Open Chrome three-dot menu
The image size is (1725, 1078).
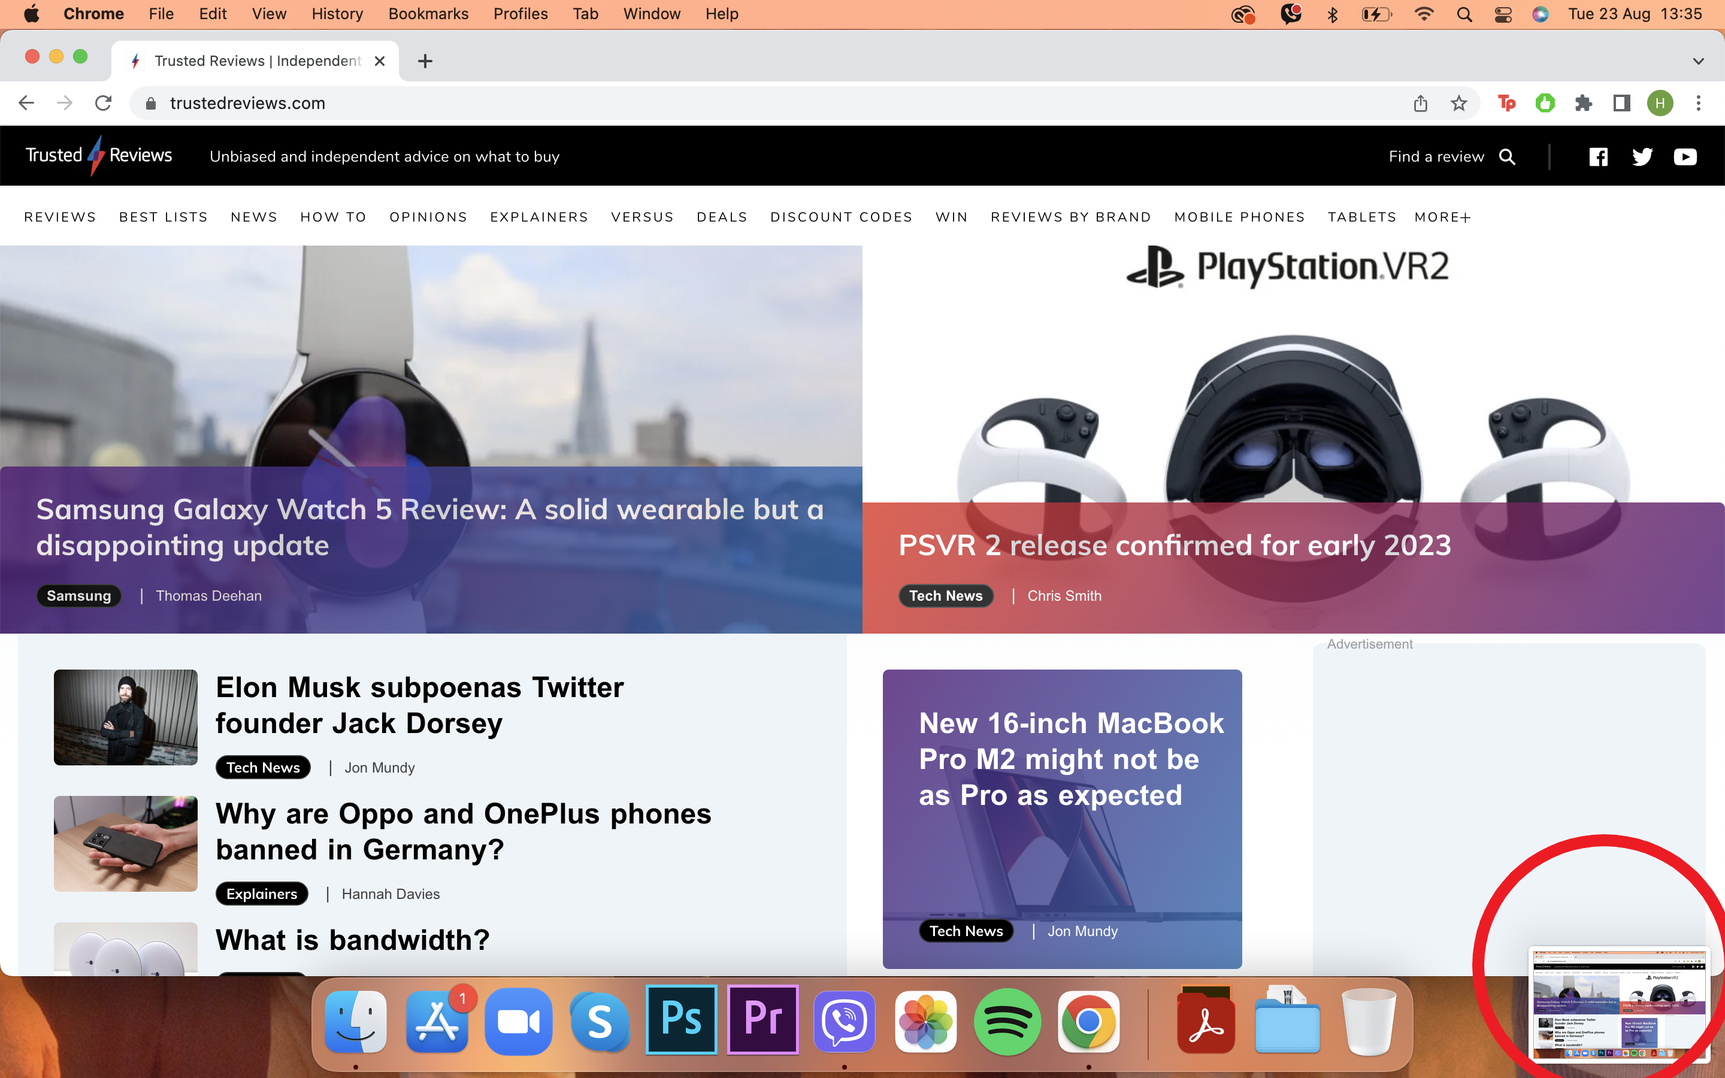[1699, 104]
